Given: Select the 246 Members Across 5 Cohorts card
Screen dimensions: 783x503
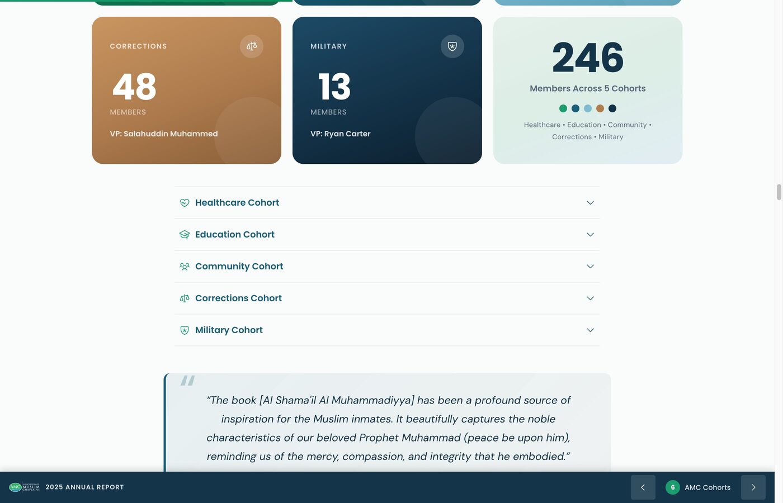Looking at the screenshot, I should (x=588, y=91).
